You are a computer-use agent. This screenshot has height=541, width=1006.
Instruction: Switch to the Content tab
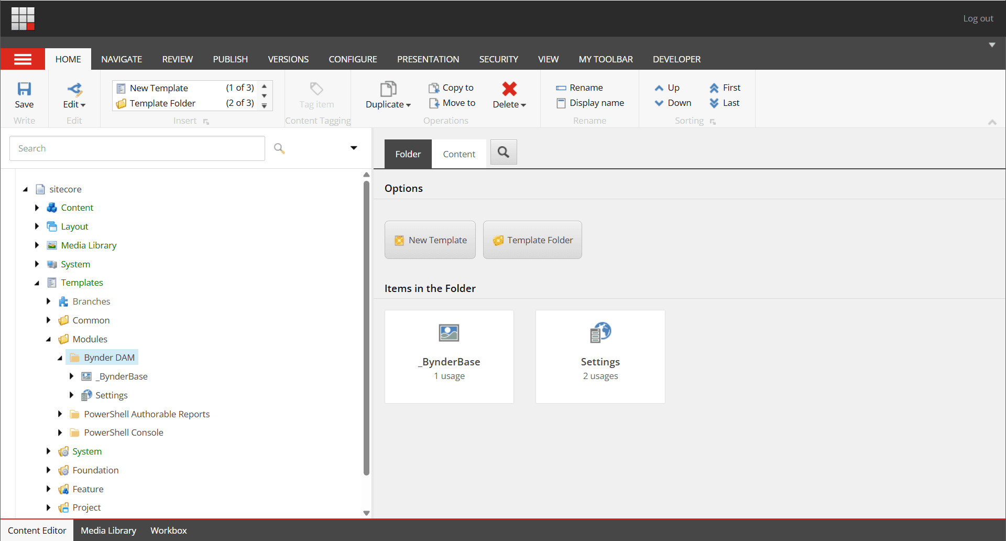pyautogui.click(x=458, y=154)
